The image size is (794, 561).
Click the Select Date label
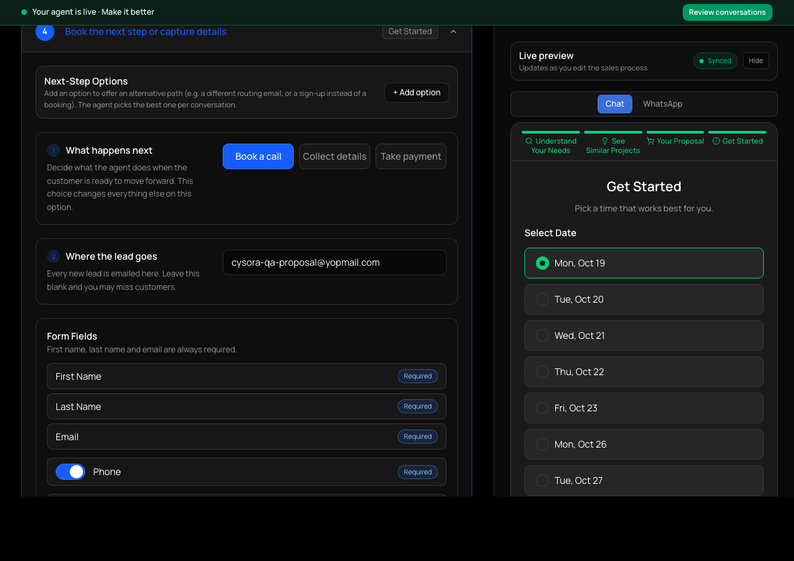(550, 233)
